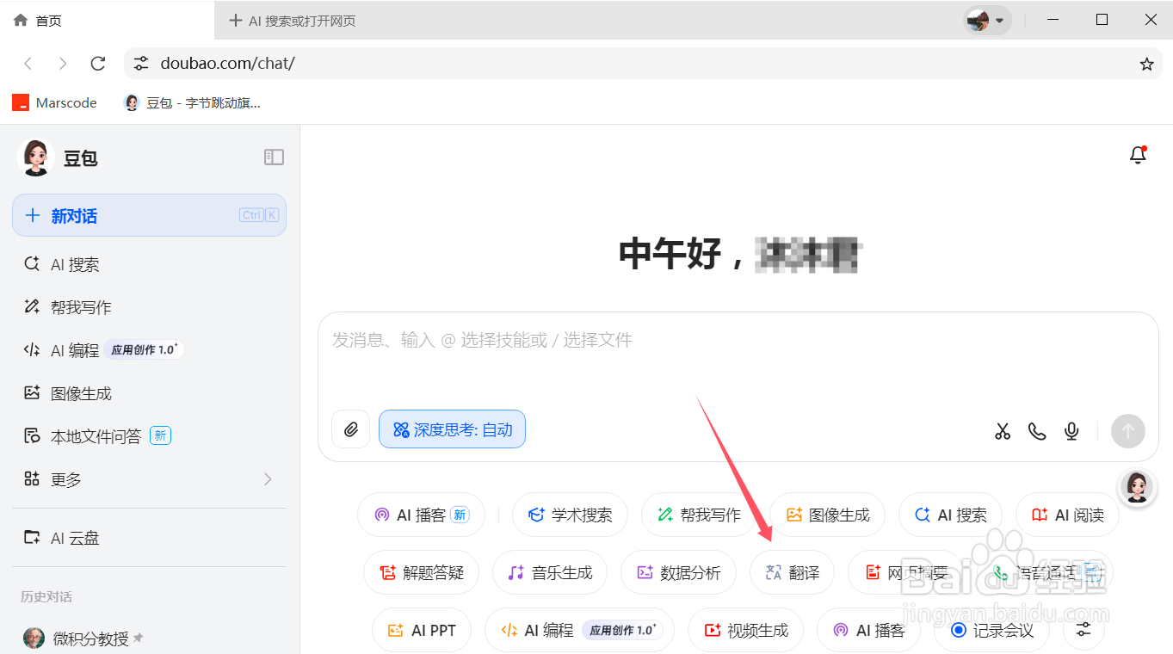Image resolution: width=1173 pixels, height=654 pixels.
Task: Select the 记录会议 skill chip
Action: click(991, 630)
